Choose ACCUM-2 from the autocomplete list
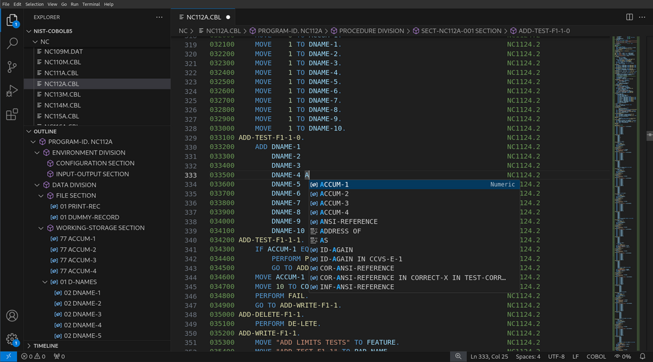The width and height of the screenshot is (653, 362). click(x=334, y=194)
